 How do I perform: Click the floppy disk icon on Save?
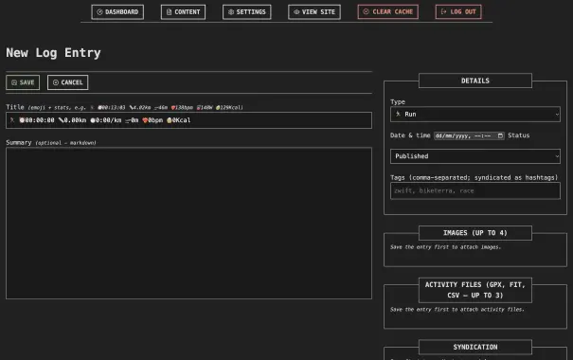click(14, 82)
